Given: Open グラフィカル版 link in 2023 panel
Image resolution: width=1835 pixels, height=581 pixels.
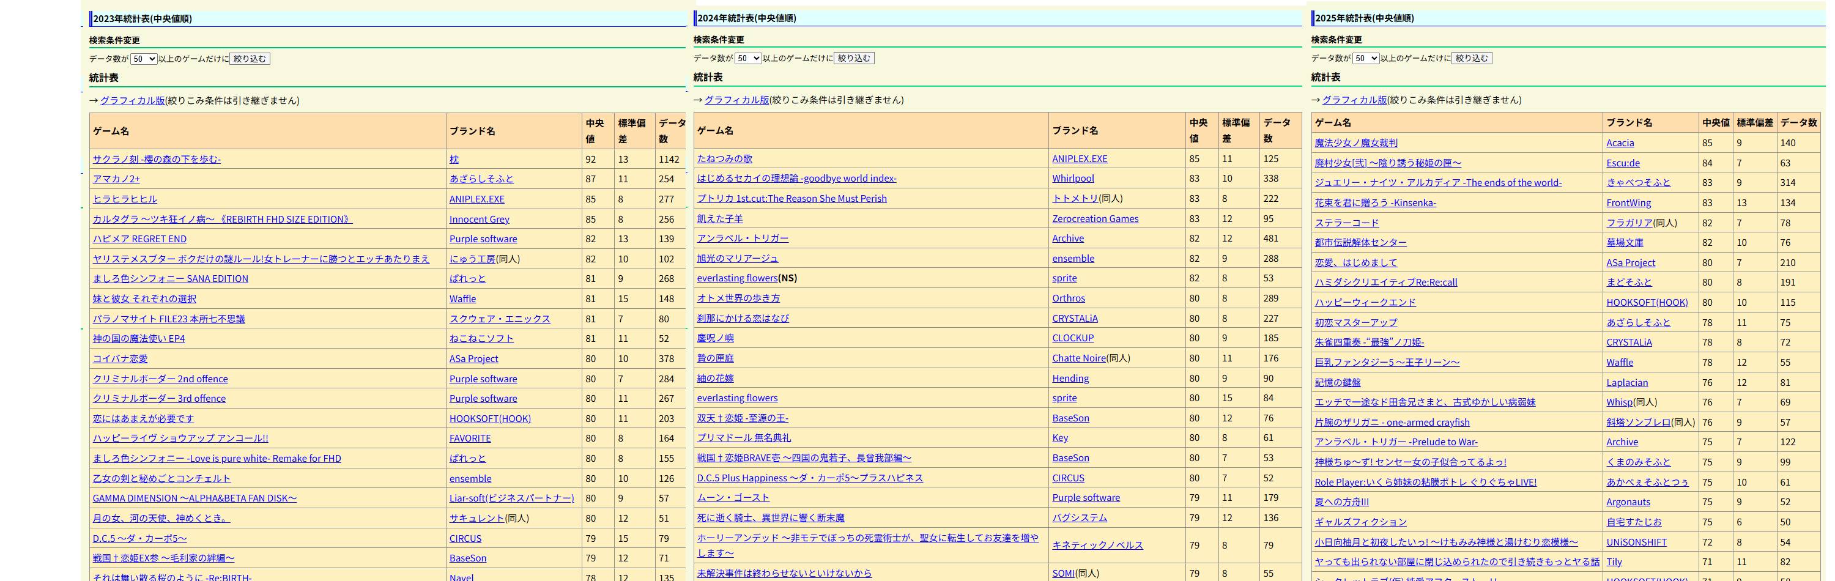Looking at the screenshot, I should (133, 100).
